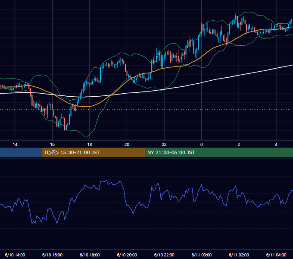Click the 16 hour axis label
Viewport: 293px width, 259px height.
coord(52,145)
